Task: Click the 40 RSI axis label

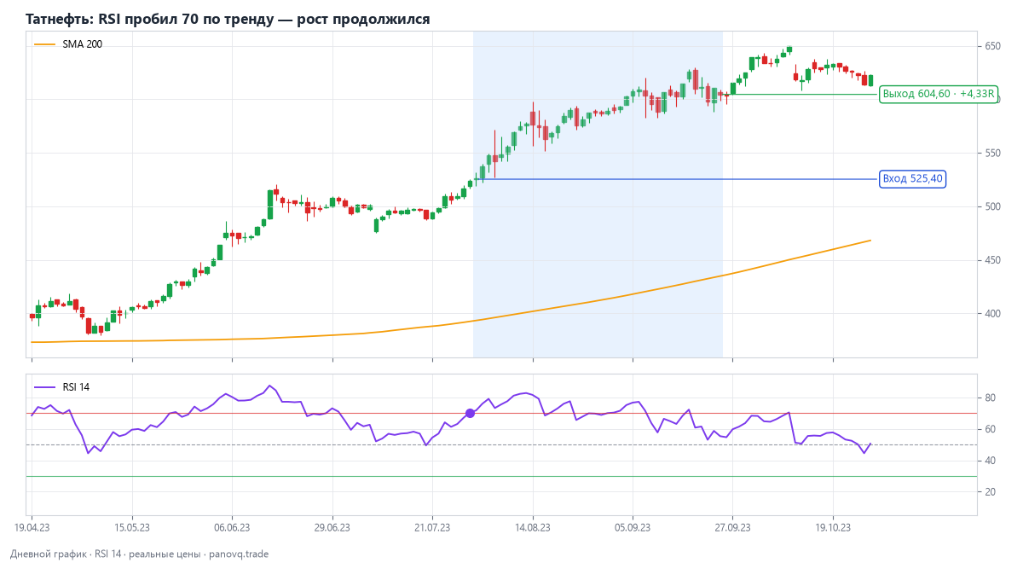Action: (991, 461)
